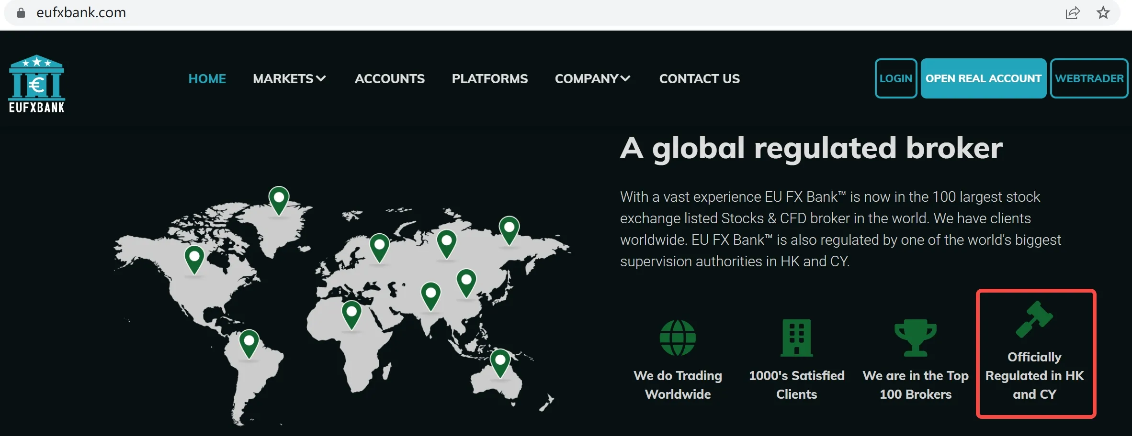The width and height of the screenshot is (1132, 436).
Task: Click the trophy icon above Top 100 Brokers
Action: (916, 338)
